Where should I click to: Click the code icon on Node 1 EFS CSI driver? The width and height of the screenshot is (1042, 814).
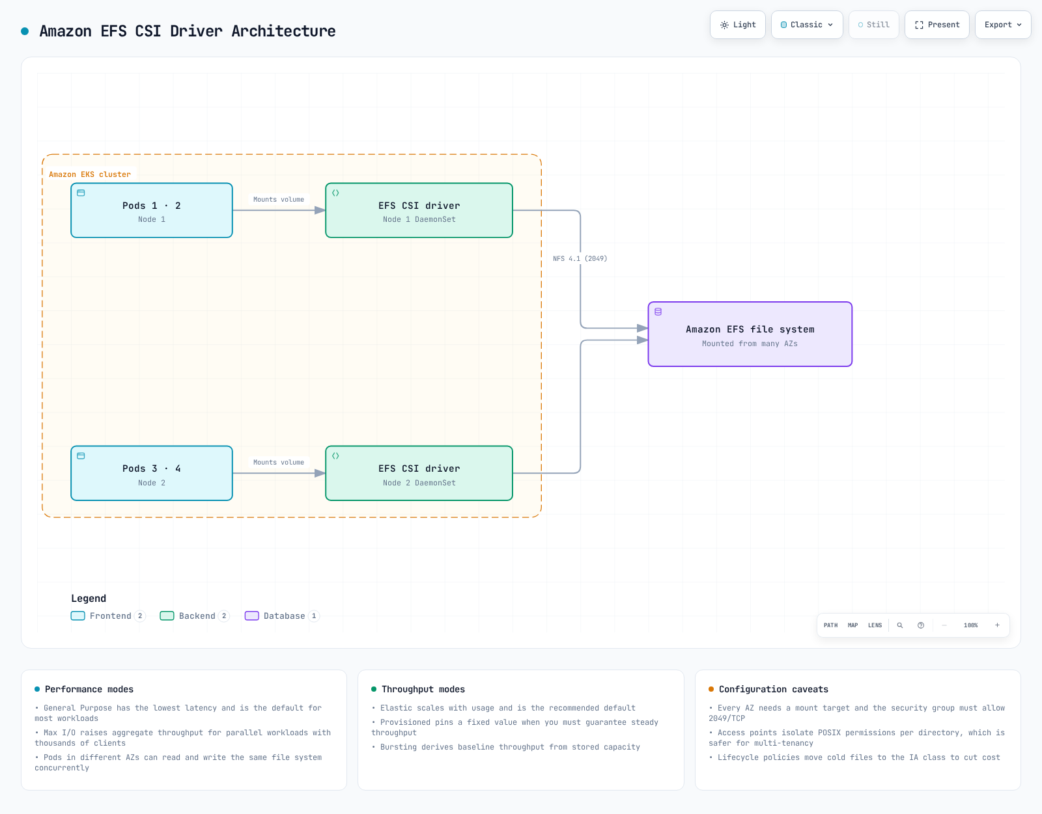pos(335,193)
